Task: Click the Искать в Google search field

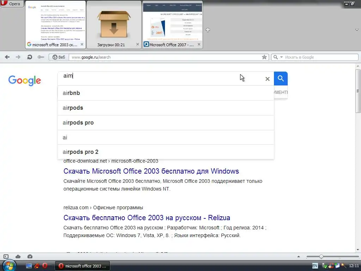Action: point(321,57)
